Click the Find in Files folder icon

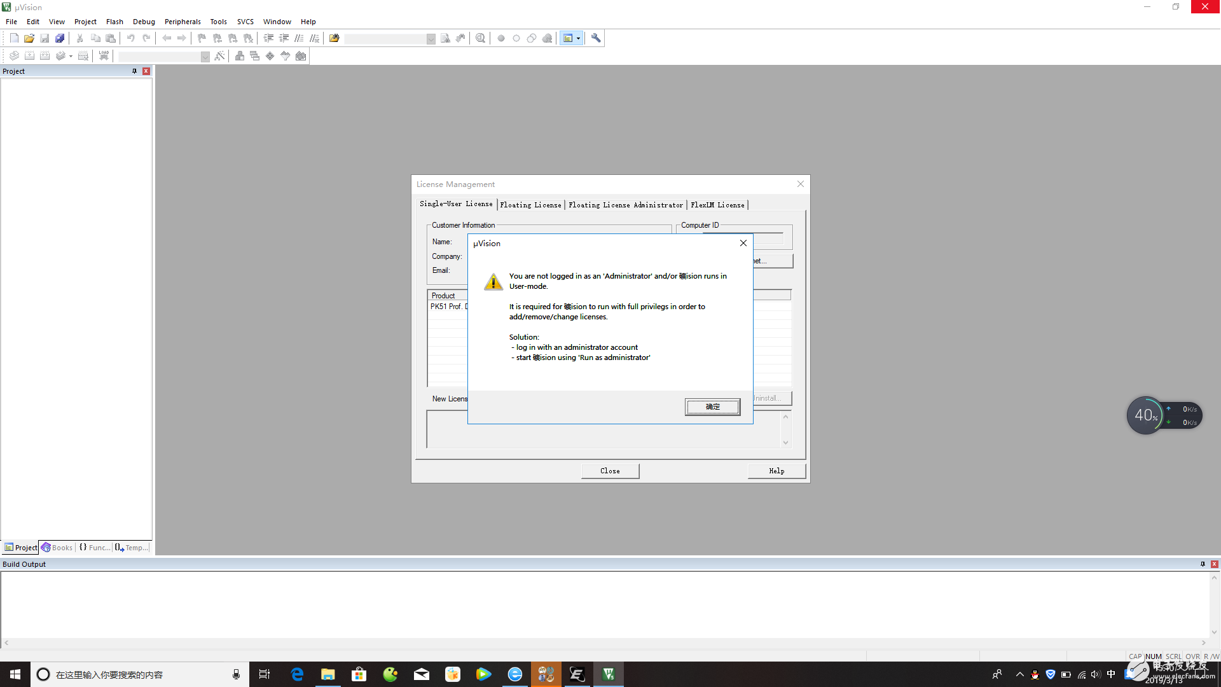pyautogui.click(x=335, y=38)
